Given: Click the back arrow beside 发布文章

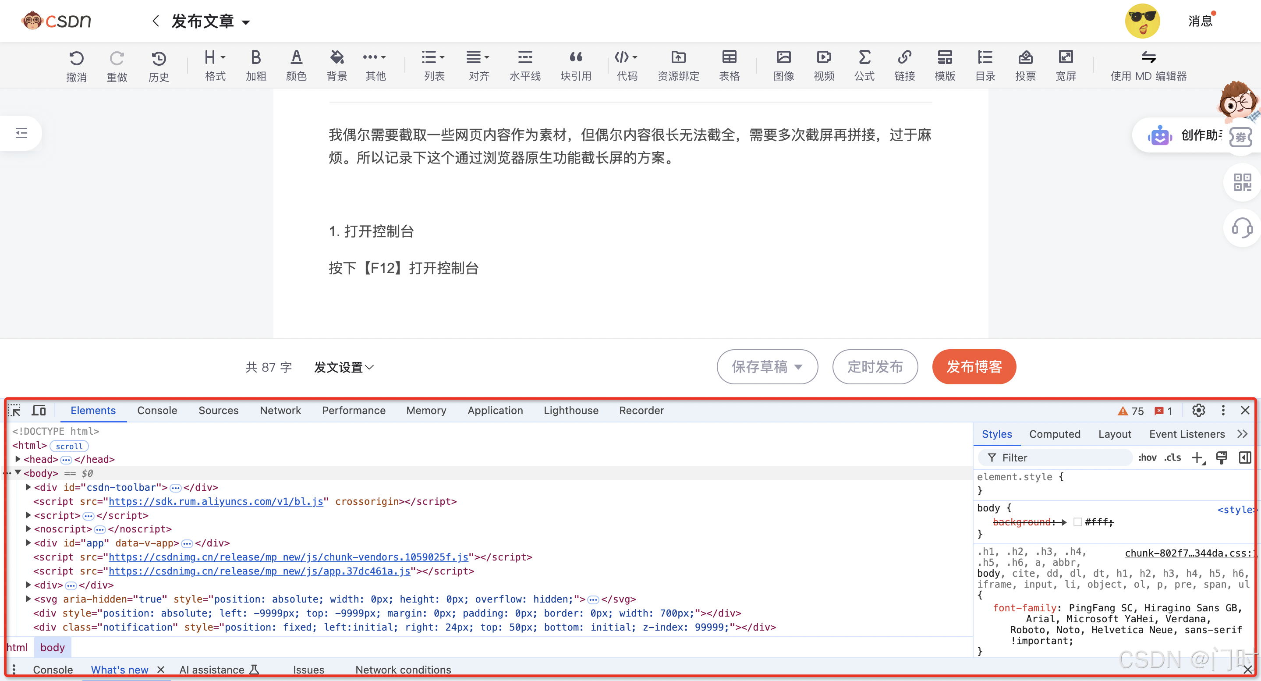Looking at the screenshot, I should click(x=156, y=21).
